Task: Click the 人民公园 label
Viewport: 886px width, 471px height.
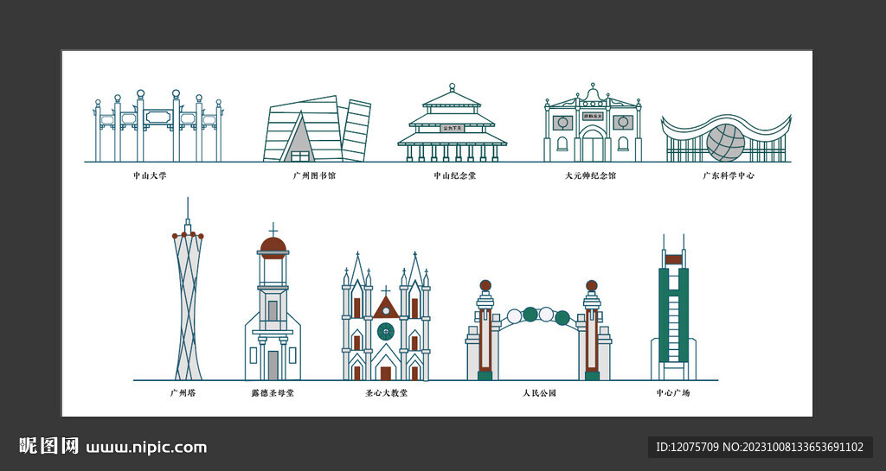Action: point(539,393)
